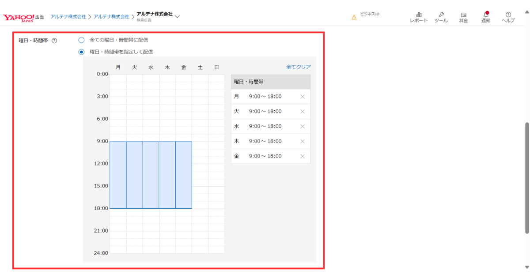Click the 15:00 time label
This screenshot has height=278, width=530.
click(x=100, y=186)
